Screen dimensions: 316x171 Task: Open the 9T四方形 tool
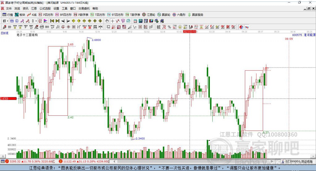[x=115, y=15]
